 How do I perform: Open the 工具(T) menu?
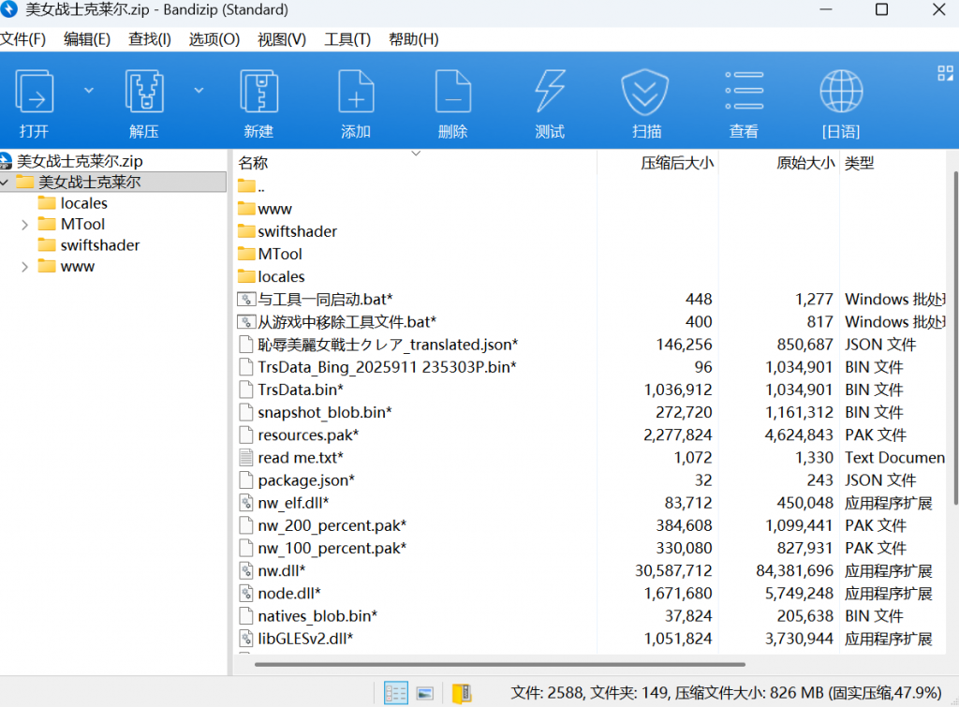tap(347, 39)
